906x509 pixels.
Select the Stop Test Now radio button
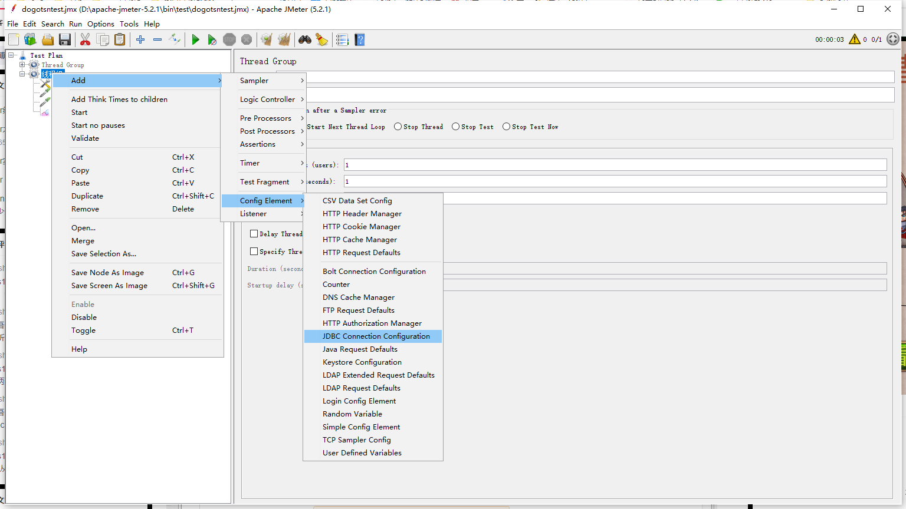click(507, 127)
